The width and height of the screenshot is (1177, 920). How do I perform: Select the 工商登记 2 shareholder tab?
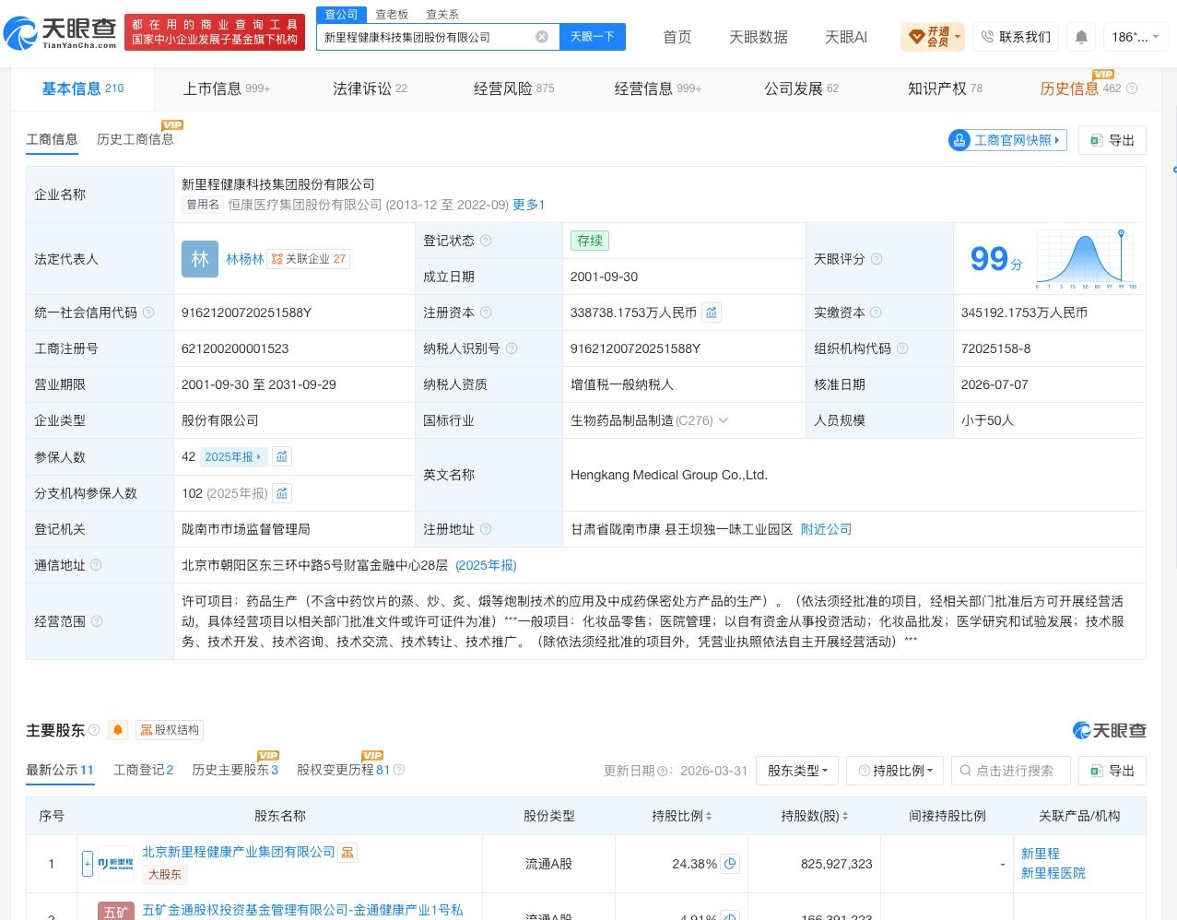tap(143, 770)
